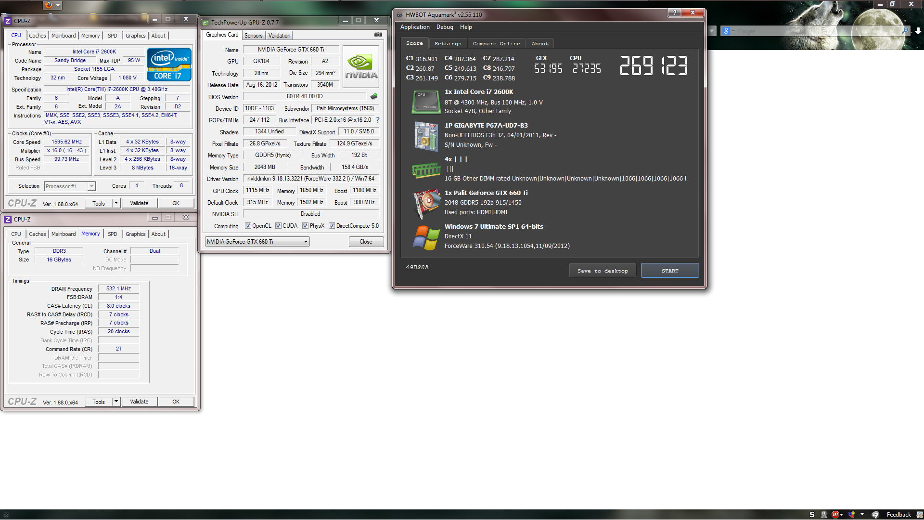Screen dimensions: 924x520
Task: Click the Intel Core i7 logo in CPU-Z
Action: (x=169, y=64)
